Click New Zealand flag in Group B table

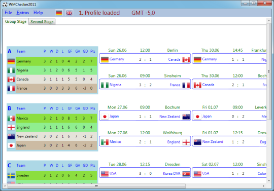click(x=11, y=136)
